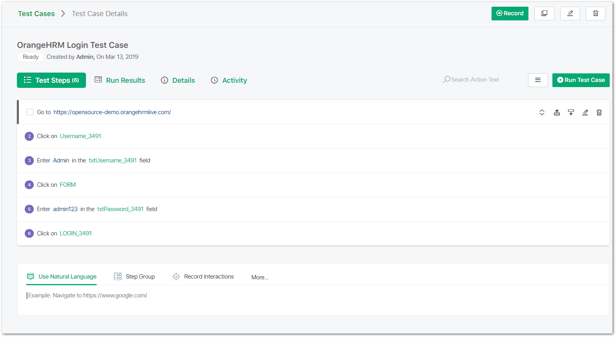Click the add step below icon
This screenshot has height=337, width=616.
pos(571,112)
